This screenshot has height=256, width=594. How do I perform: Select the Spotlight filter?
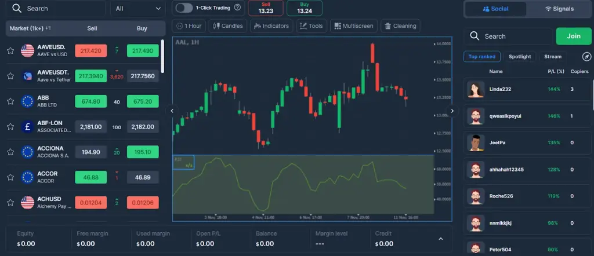point(520,57)
